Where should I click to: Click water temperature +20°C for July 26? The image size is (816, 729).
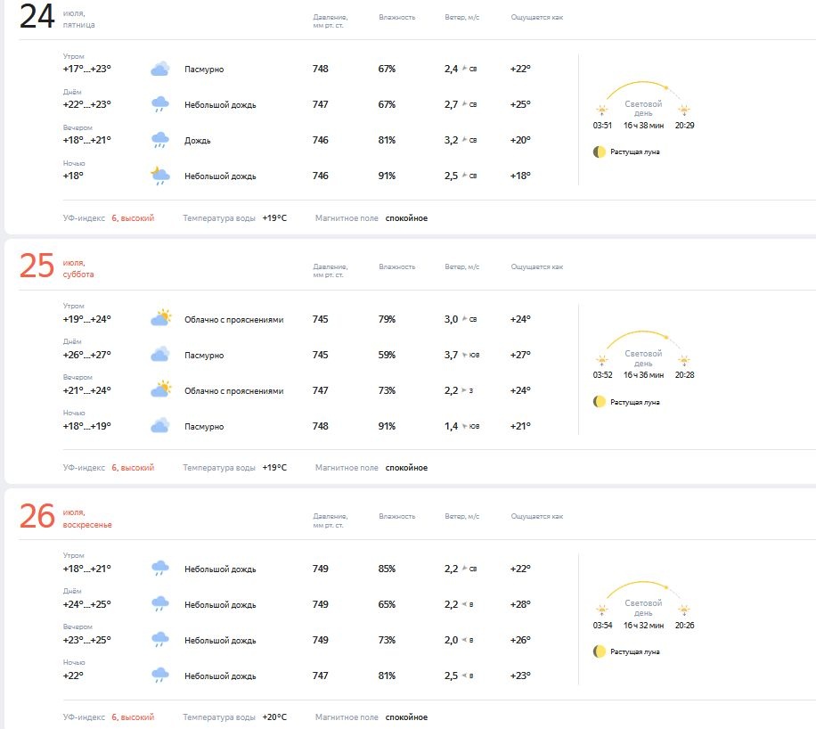coord(274,717)
